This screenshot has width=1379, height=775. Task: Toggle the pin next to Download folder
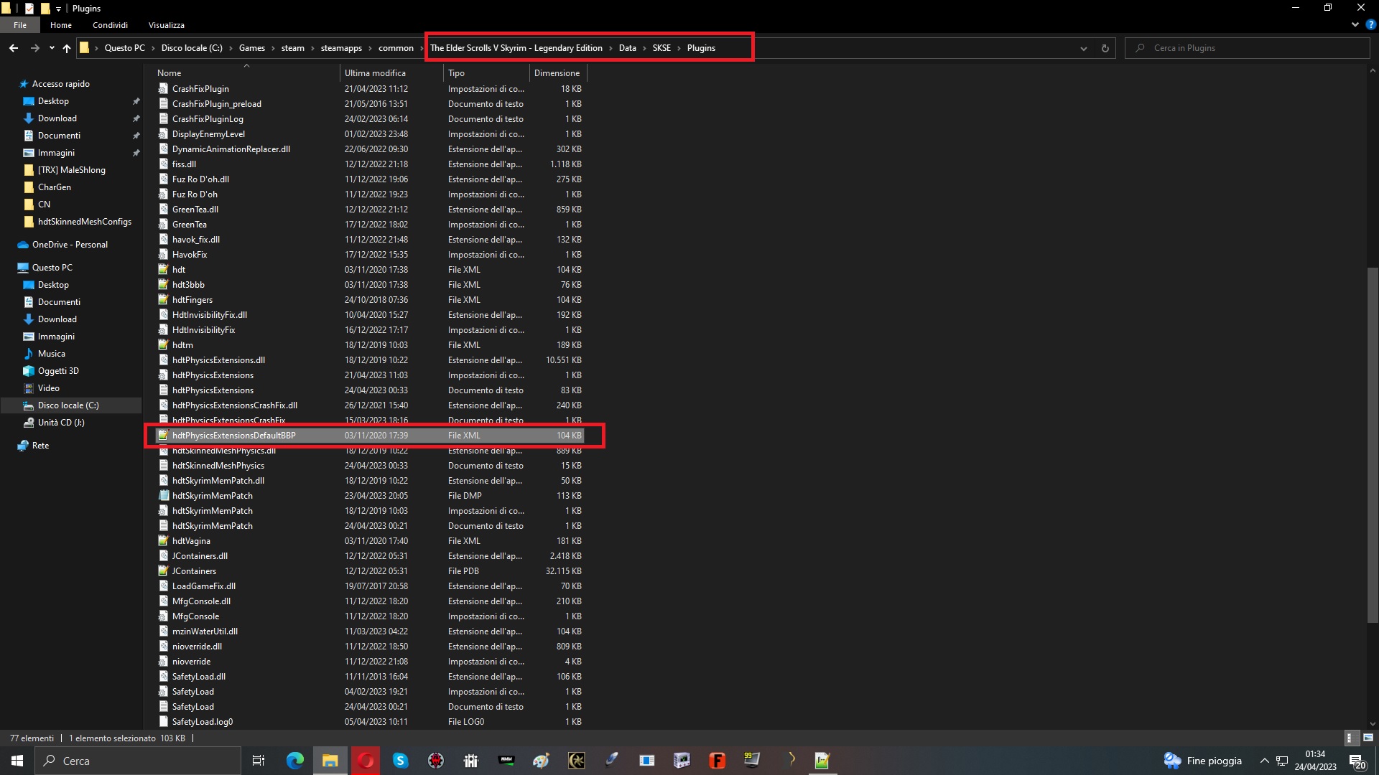136,118
